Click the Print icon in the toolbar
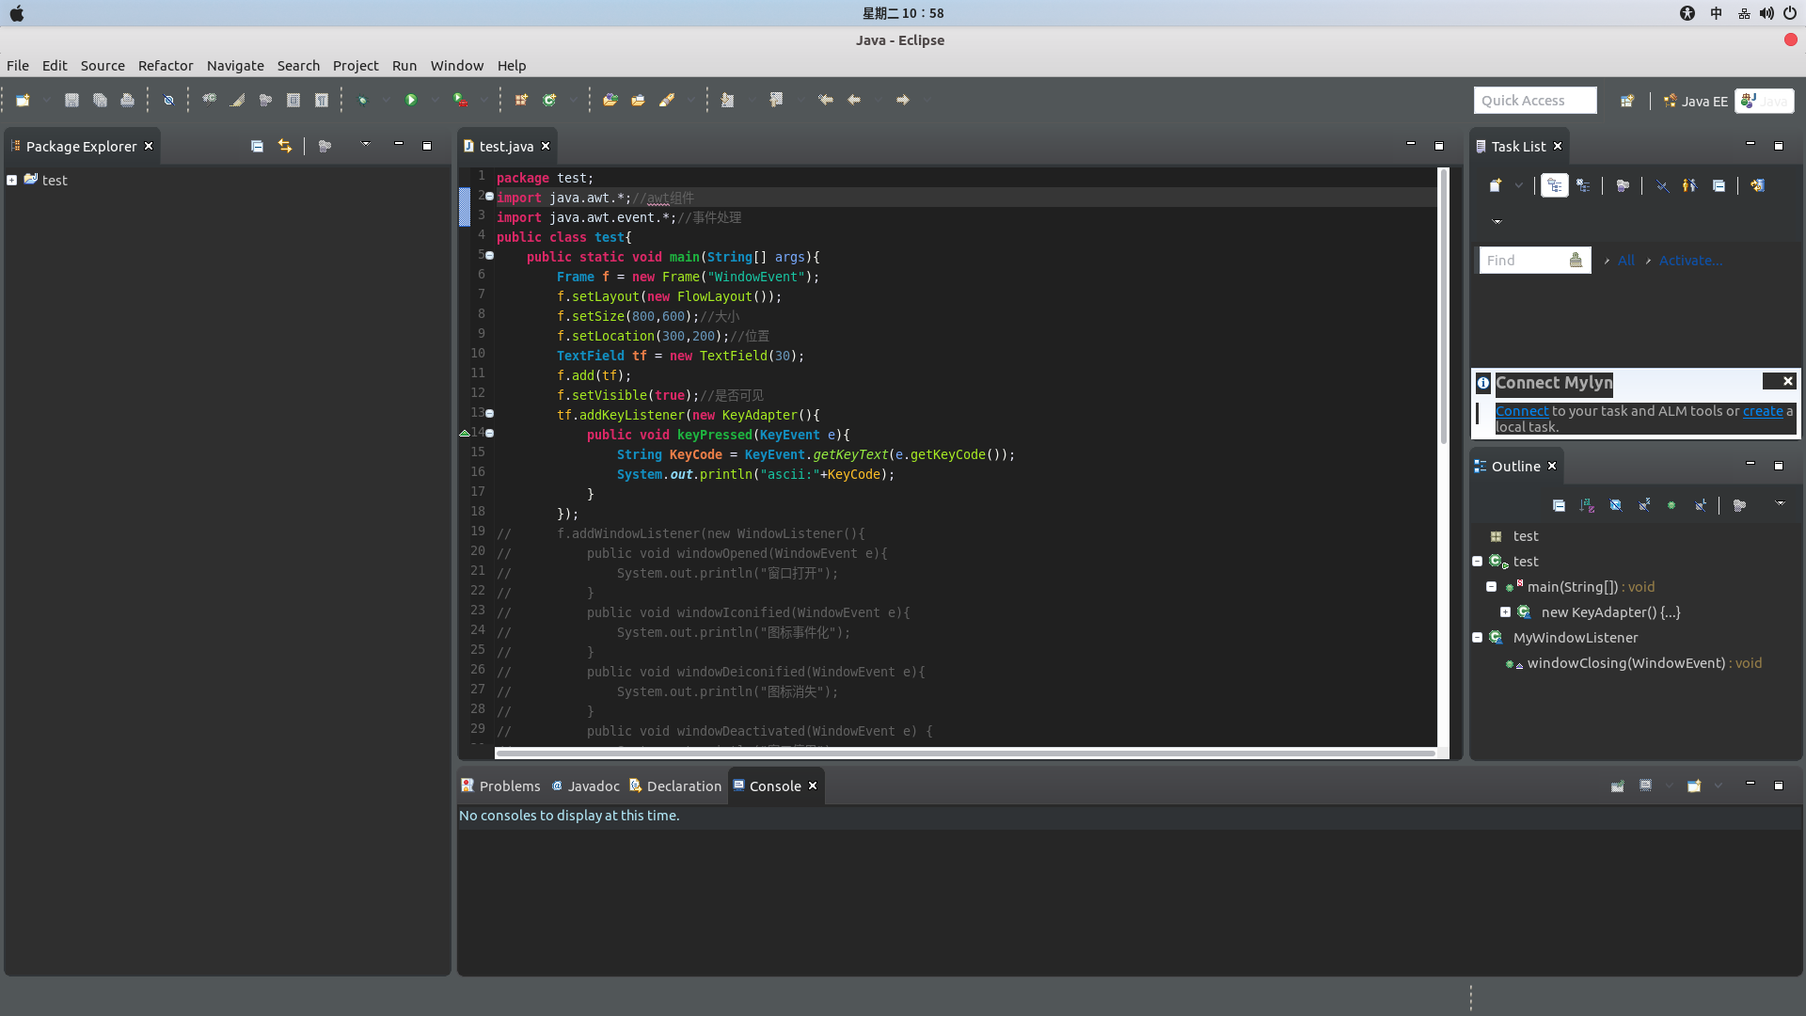This screenshot has width=1806, height=1016. [x=128, y=100]
